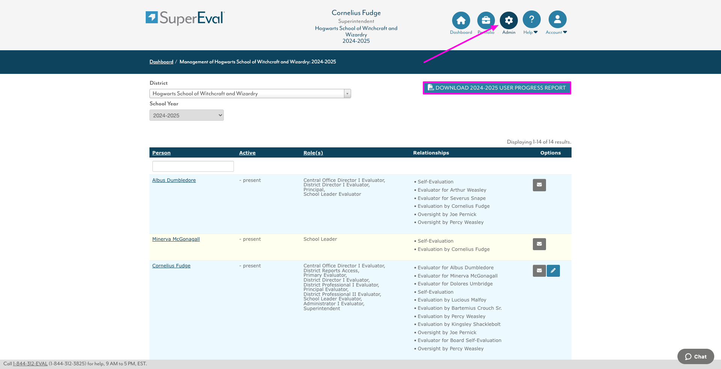Open the Help question mark menu
The height and width of the screenshot is (369, 721).
coord(532,19)
